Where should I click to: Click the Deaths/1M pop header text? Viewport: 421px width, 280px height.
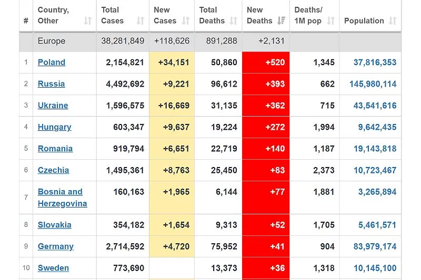(308, 15)
